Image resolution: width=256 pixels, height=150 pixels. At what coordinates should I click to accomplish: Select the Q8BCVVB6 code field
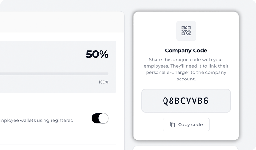coord(186,101)
